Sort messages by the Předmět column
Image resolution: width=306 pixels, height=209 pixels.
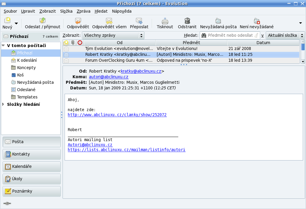point(191,43)
